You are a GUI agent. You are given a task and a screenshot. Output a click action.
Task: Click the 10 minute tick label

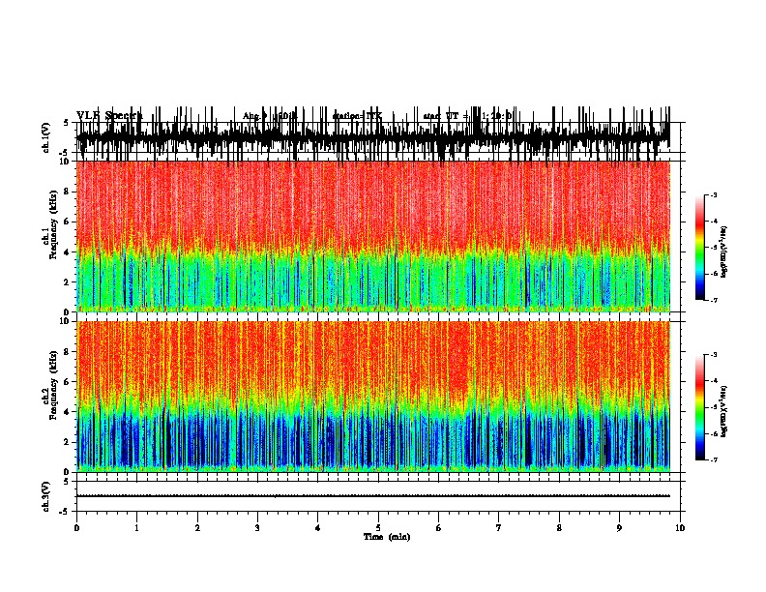pos(680,528)
